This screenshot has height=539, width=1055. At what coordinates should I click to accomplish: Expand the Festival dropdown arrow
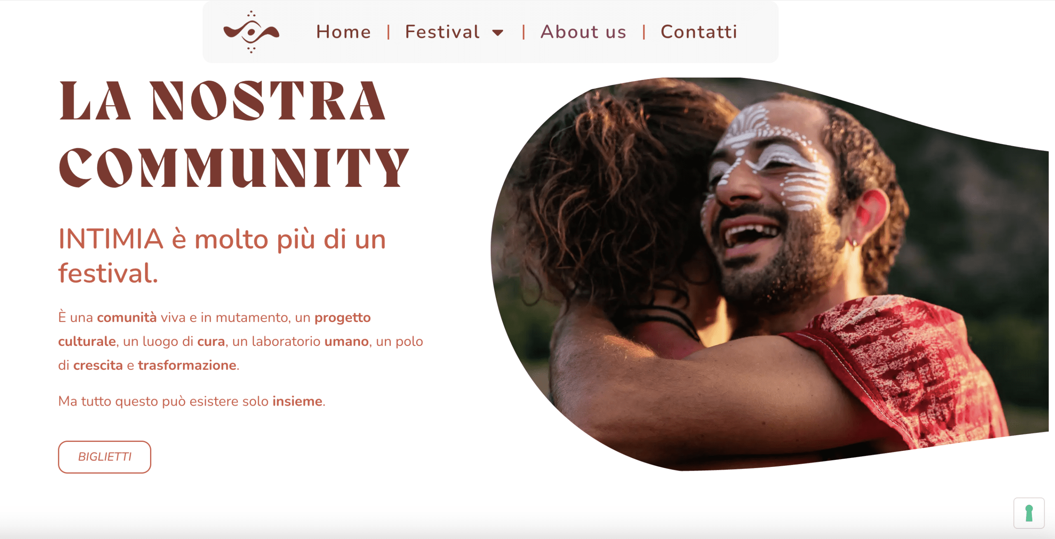[x=498, y=33]
